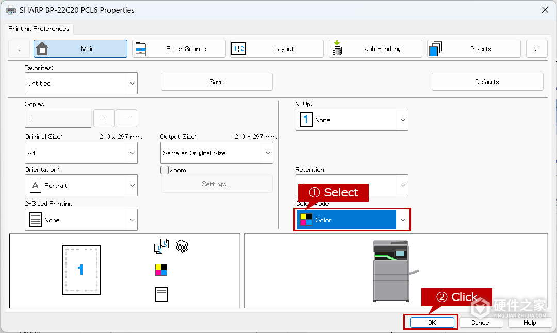Expand the Orientation Portrait dropdown
Image resolution: width=557 pixels, height=333 pixels.
coord(81,186)
